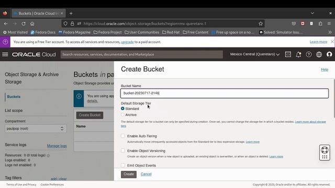Click the purple upgrade arrow icon
The image size is (335, 188).
5,42
